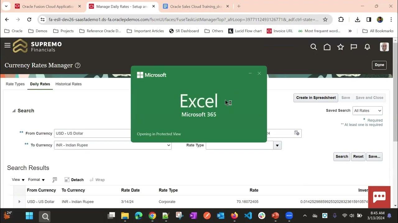The width and height of the screenshot is (398, 223).
Task: Click Create in Spreadsheet button
Action: [316, 98]
